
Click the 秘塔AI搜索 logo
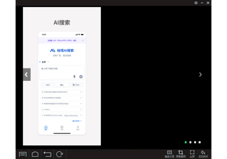(x=62, y=50)
